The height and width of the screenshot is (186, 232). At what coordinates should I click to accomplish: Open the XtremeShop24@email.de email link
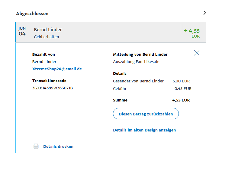click(57, 69)
